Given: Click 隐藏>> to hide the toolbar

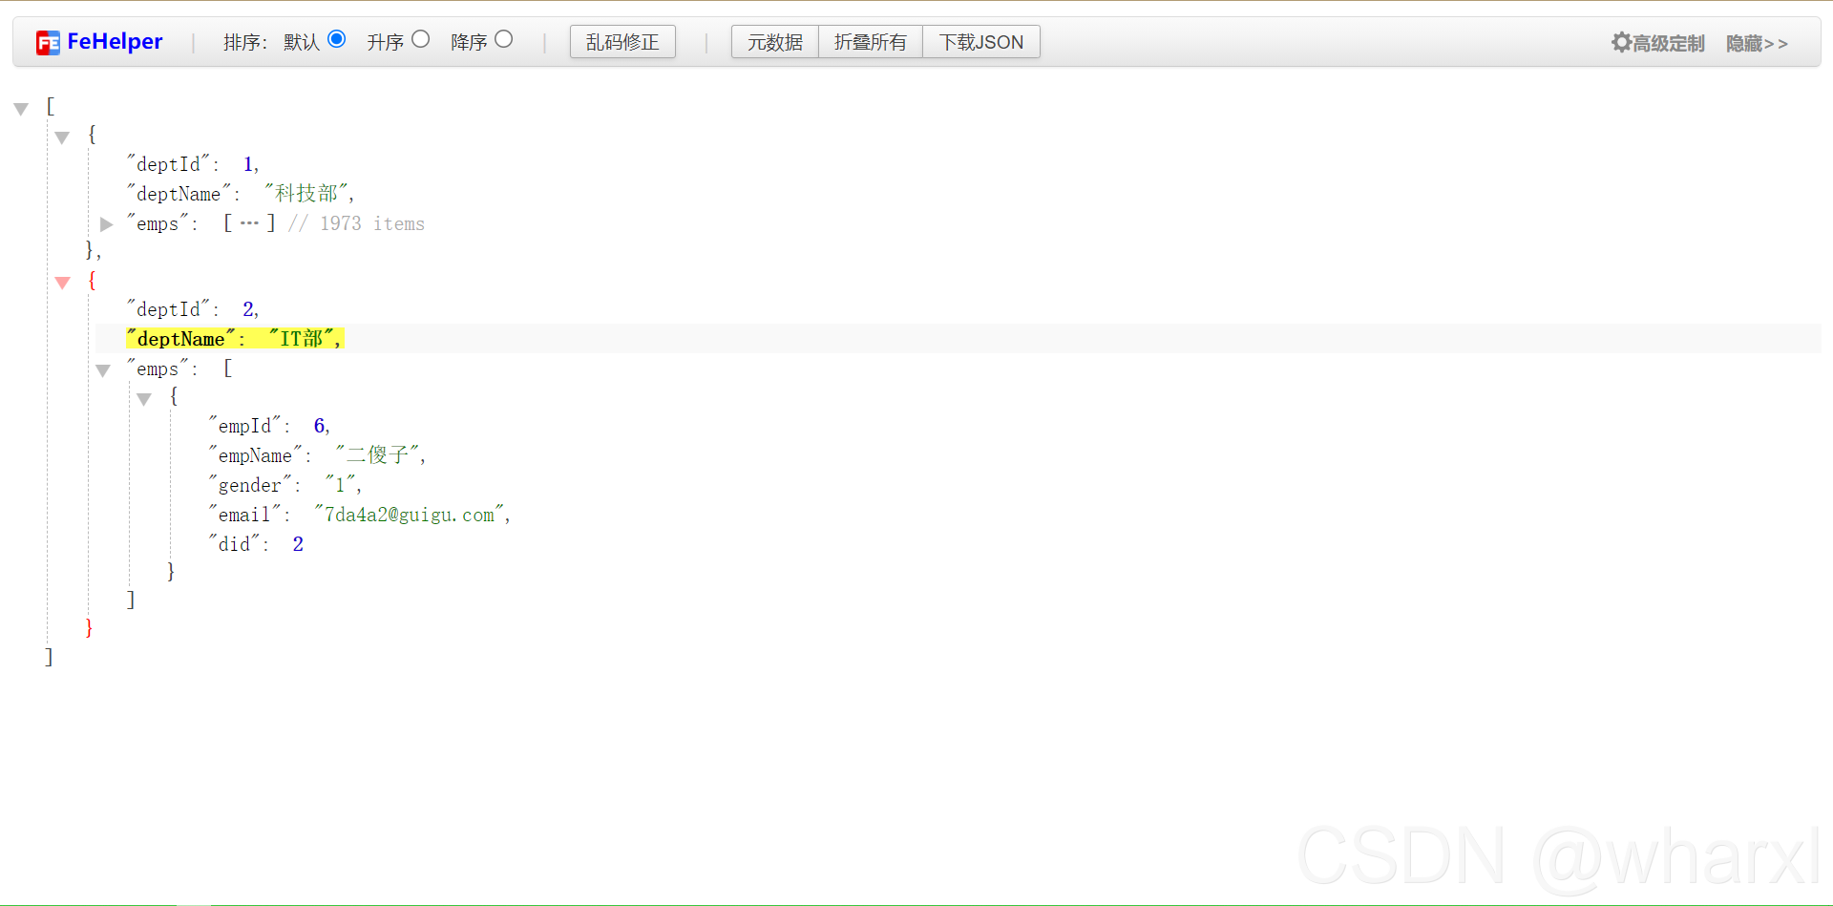Looking at the screenshot, I should [1757, 43].
